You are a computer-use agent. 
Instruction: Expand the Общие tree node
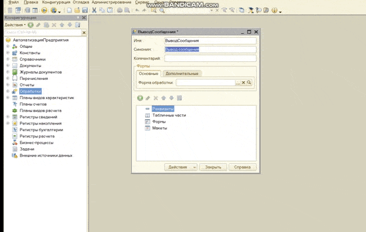[x=8, y=46]
